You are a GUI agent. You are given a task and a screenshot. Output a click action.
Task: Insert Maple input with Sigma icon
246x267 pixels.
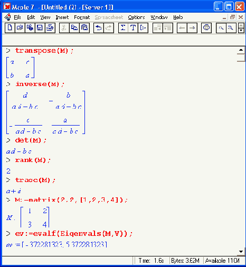pyautogui.click(x=123, y=28)
